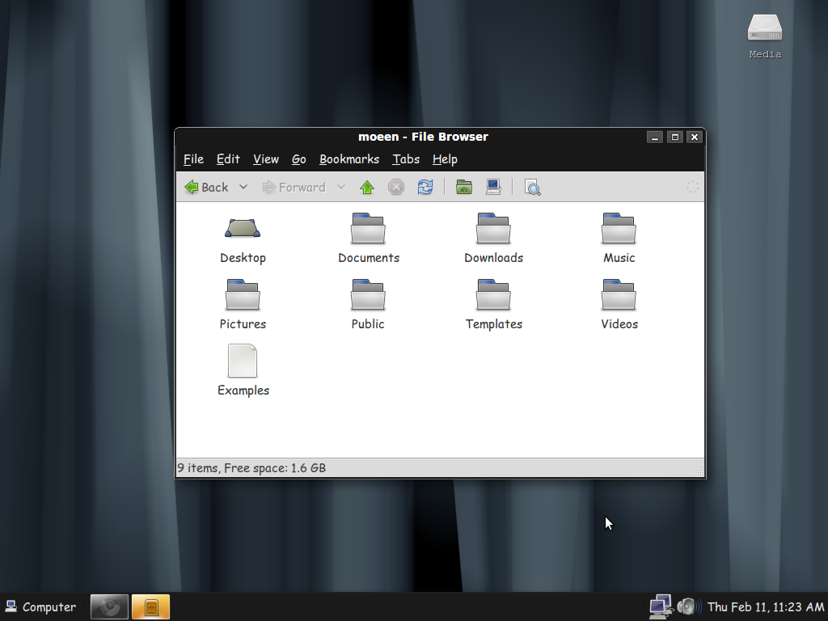The image size is (828, 621).
Task: Click the Back navigation button
Action: click(x=206, y=187)
